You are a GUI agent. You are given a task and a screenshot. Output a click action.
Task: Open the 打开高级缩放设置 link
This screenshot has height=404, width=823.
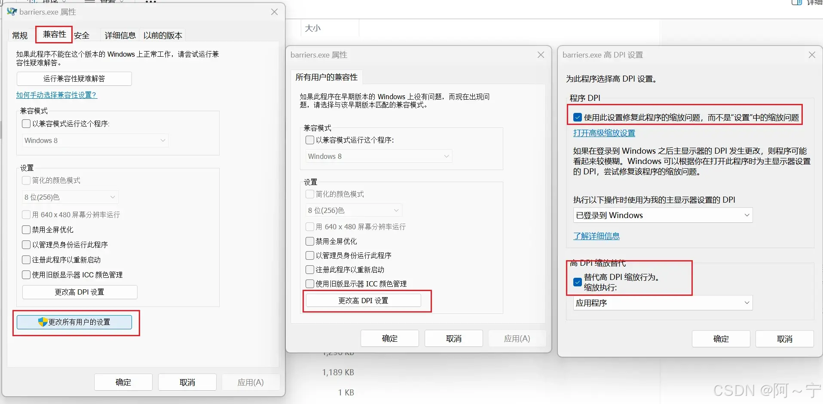(604, 133)
